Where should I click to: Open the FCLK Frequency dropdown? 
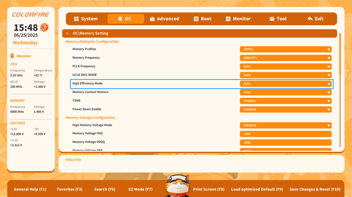click(x=286, y=66)
